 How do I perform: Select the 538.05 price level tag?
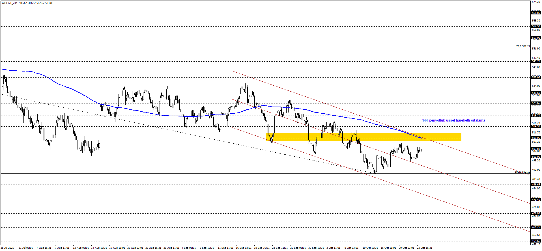pyautogui.click(x=536, y=77)
